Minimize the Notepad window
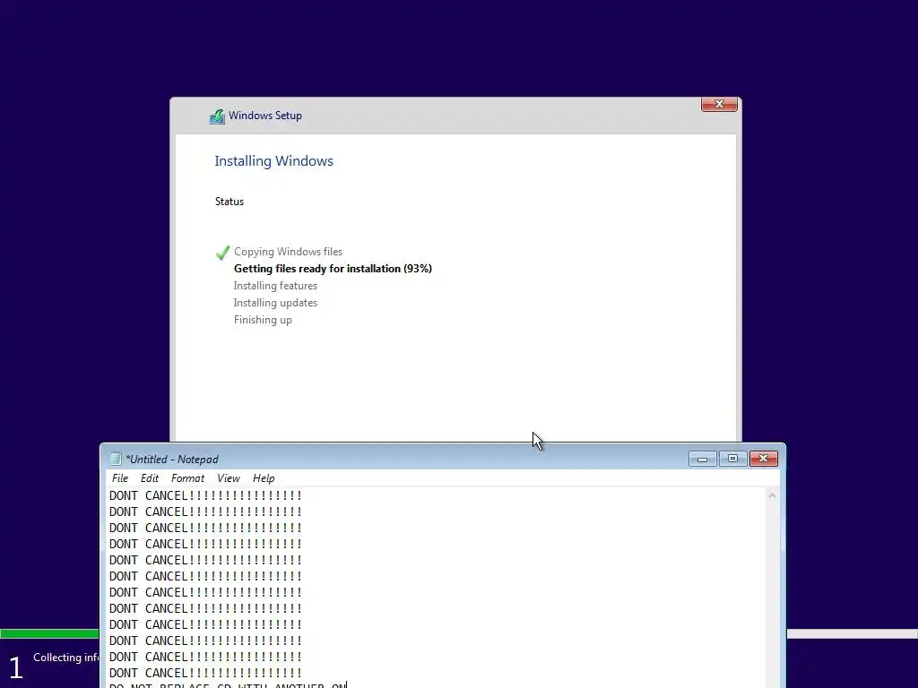The height and width of the screenshot is (688, 918). pyautogui.click(x=703, y=459)
